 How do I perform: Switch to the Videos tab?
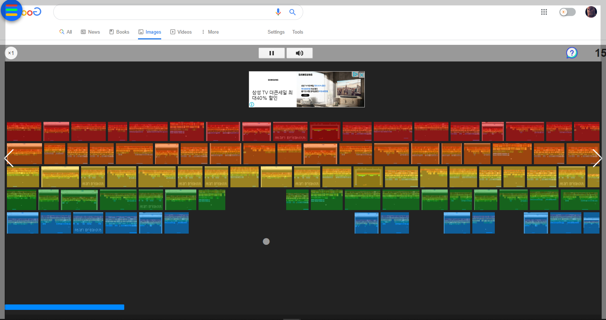[x=181, y=32]
